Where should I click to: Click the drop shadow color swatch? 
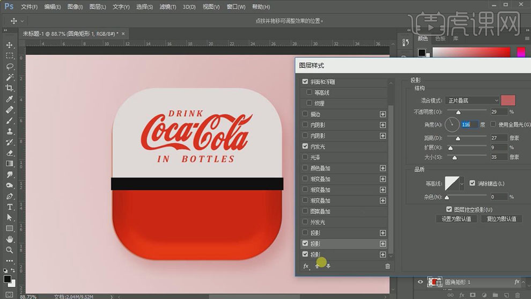point(508,100)
